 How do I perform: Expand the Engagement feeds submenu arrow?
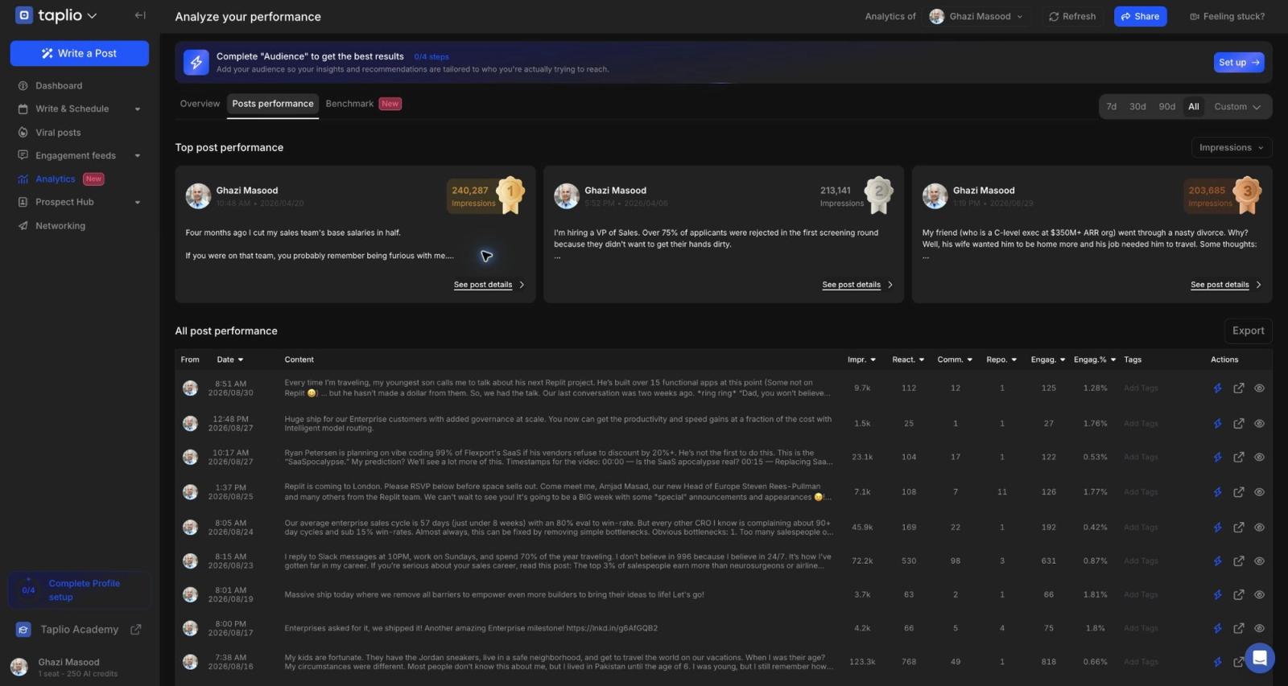[138, 156]
